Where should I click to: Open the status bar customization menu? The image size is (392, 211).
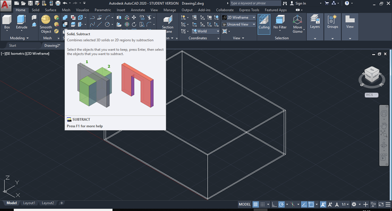pos(388,205)
